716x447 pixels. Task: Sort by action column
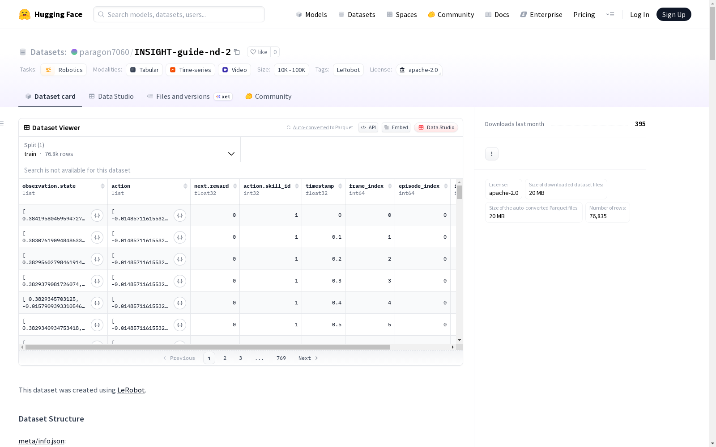coord(185,186)
